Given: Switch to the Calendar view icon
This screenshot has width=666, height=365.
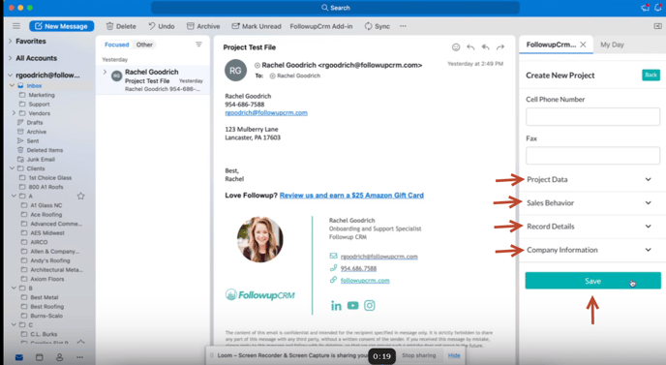Looking at the screenshot, I should click(39, 357).
